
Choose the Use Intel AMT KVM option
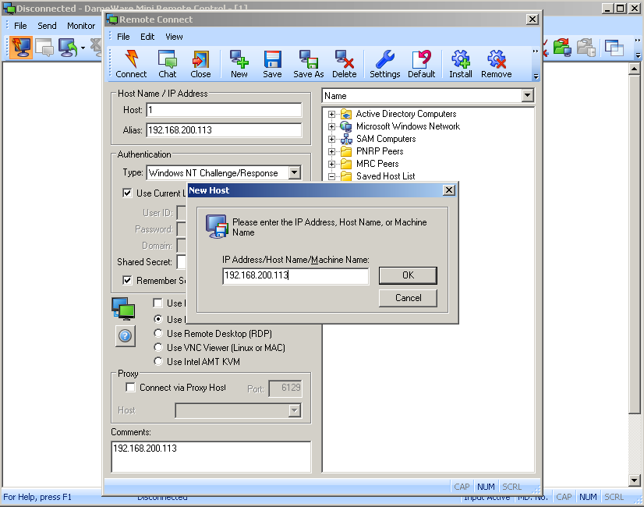(x=158, y=362)
